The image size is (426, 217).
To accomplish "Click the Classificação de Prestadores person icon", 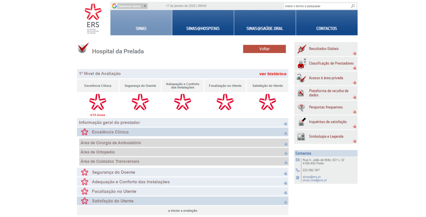I will point(302,63).
